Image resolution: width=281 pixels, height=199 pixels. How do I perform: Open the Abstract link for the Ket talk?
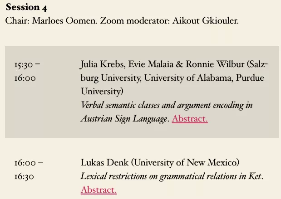(99, 190)
